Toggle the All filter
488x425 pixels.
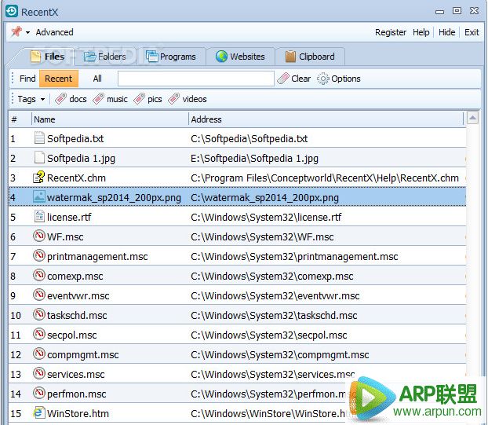[97, 79]
